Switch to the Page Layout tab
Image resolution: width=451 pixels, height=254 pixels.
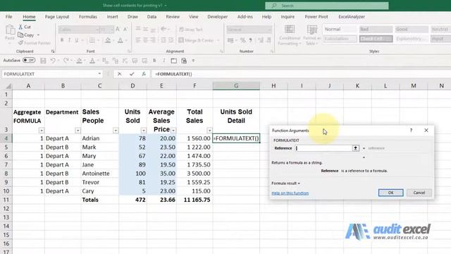point(57,17)
